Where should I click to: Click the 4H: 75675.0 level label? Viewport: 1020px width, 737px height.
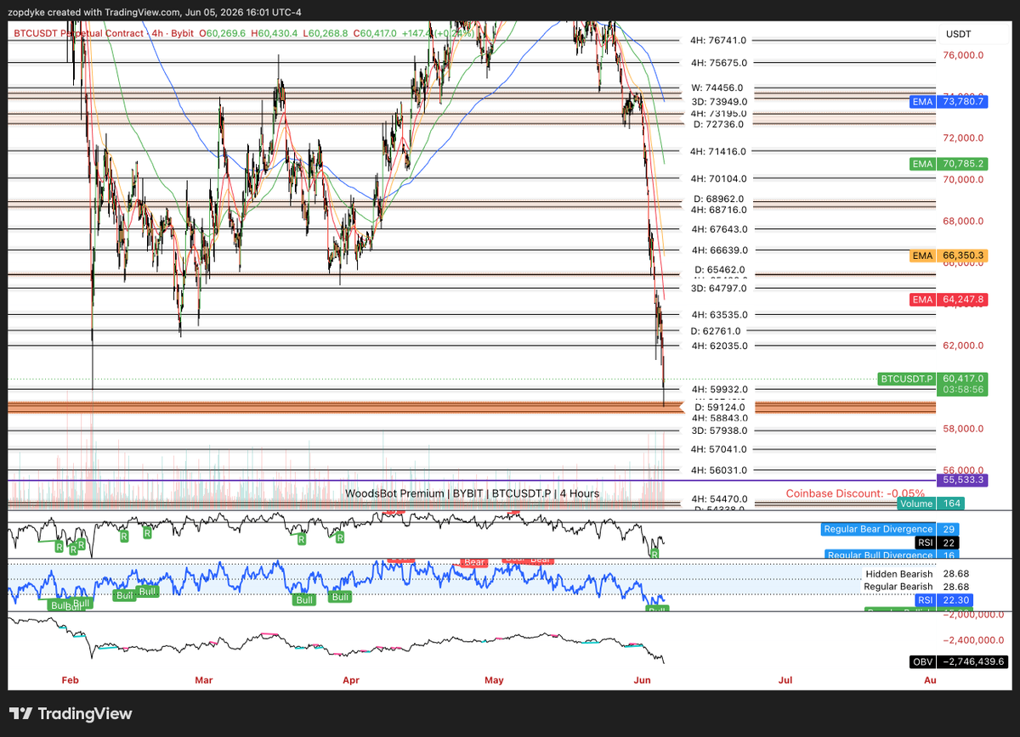[719, 63]
